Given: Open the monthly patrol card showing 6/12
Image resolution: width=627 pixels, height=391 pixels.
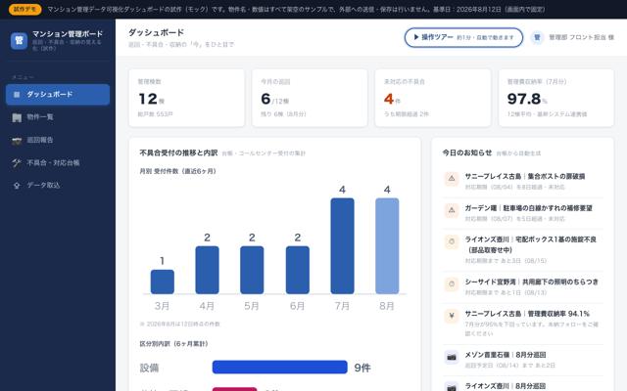Looking at the screenshot, I should point(310,98).
